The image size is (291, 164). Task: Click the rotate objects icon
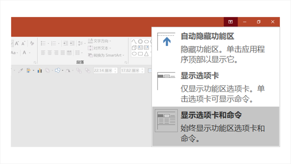[x=68, y=71]
